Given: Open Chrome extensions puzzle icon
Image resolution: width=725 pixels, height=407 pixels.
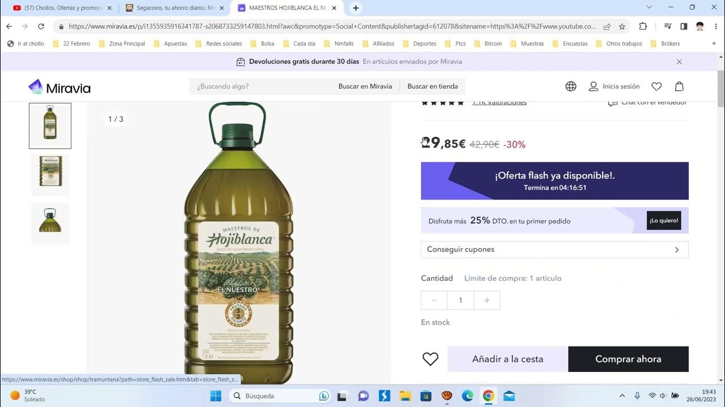Looking at the screenshot, I should 643,26.
